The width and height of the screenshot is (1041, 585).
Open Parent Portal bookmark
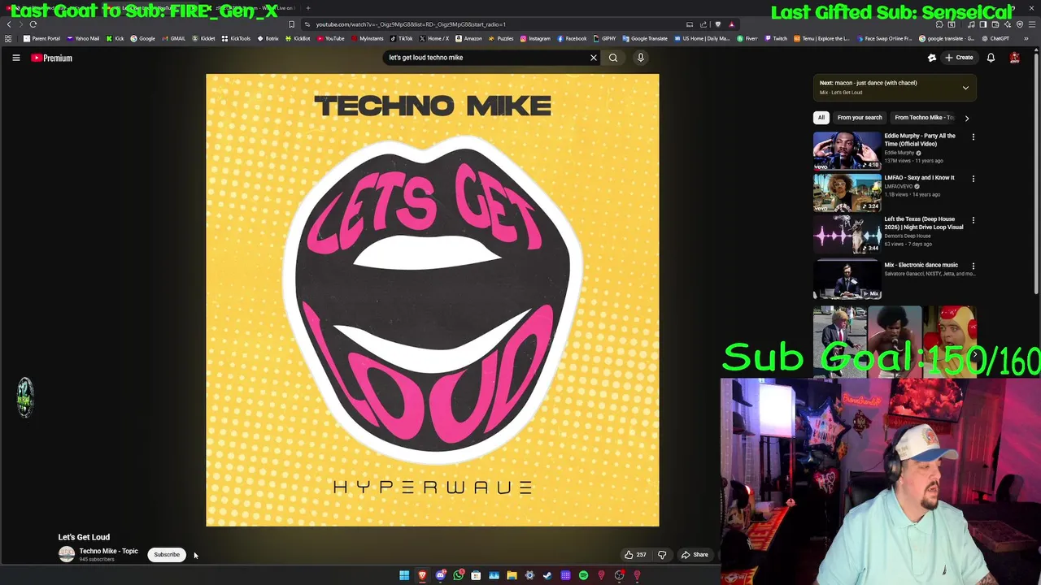click(42, 39)
